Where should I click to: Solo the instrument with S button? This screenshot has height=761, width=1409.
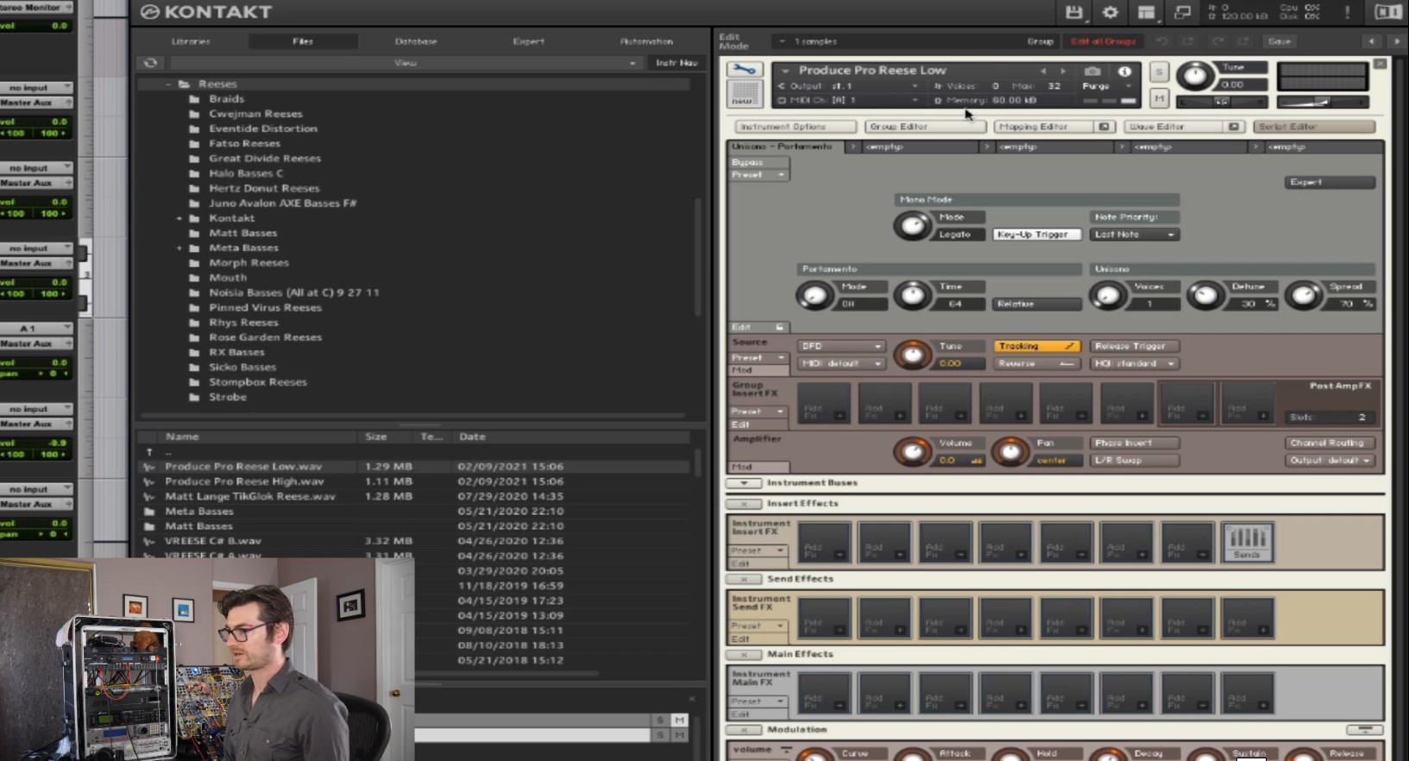[1159, 72]
